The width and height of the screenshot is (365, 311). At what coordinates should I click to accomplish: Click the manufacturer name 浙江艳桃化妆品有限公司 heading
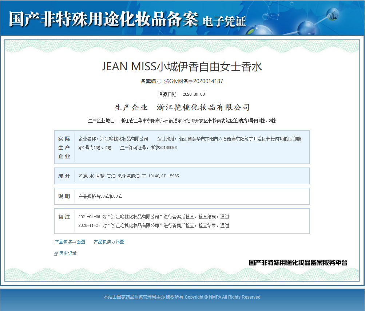tap(203, 107)
